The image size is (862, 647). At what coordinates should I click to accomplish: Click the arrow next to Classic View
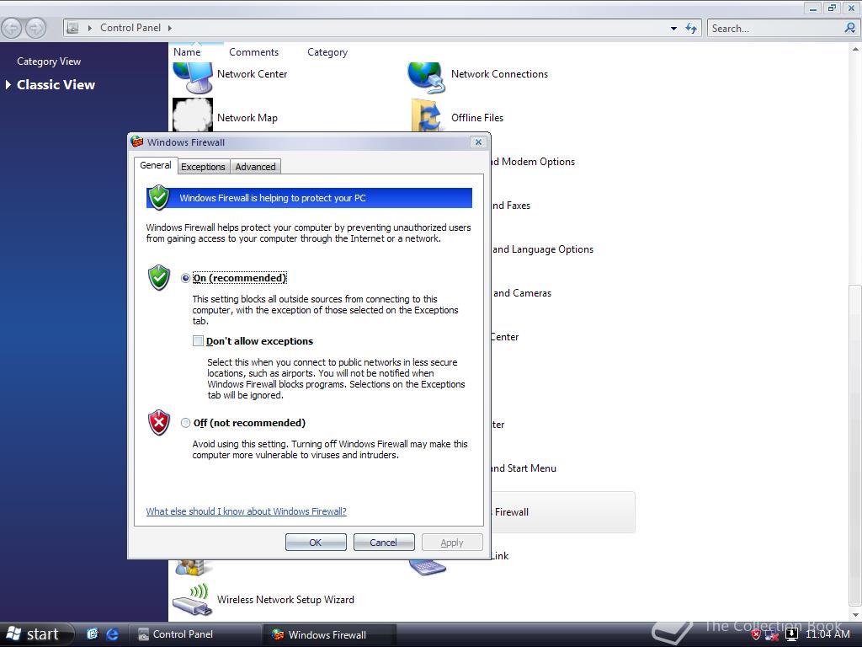tap(8, 85)
